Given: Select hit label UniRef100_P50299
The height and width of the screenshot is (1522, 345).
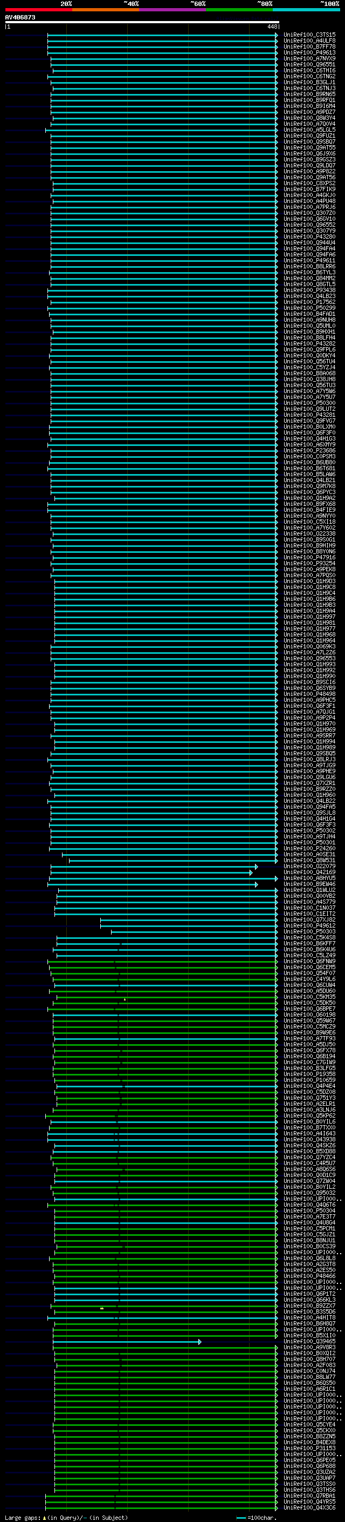Looking at the screenshot, I should point(309,308).
